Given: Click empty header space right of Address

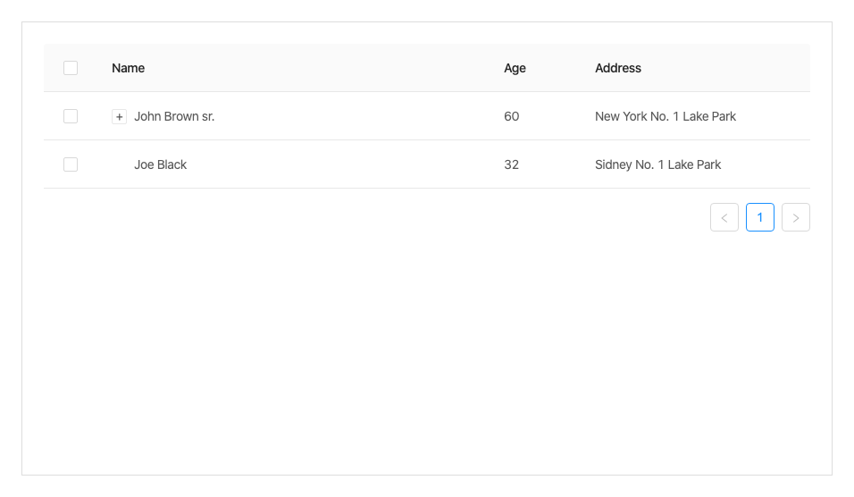Looking at the screenshot, I should [x=733, y=68].
